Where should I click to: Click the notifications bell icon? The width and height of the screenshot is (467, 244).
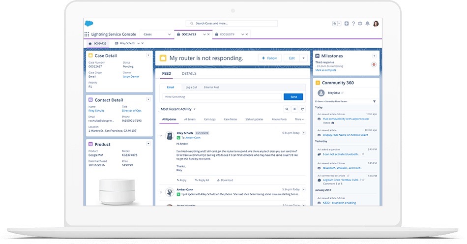pos(367,23)
